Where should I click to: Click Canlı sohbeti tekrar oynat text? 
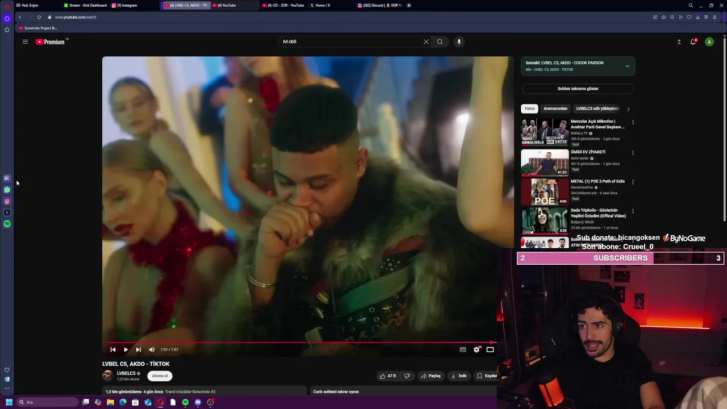336,391
